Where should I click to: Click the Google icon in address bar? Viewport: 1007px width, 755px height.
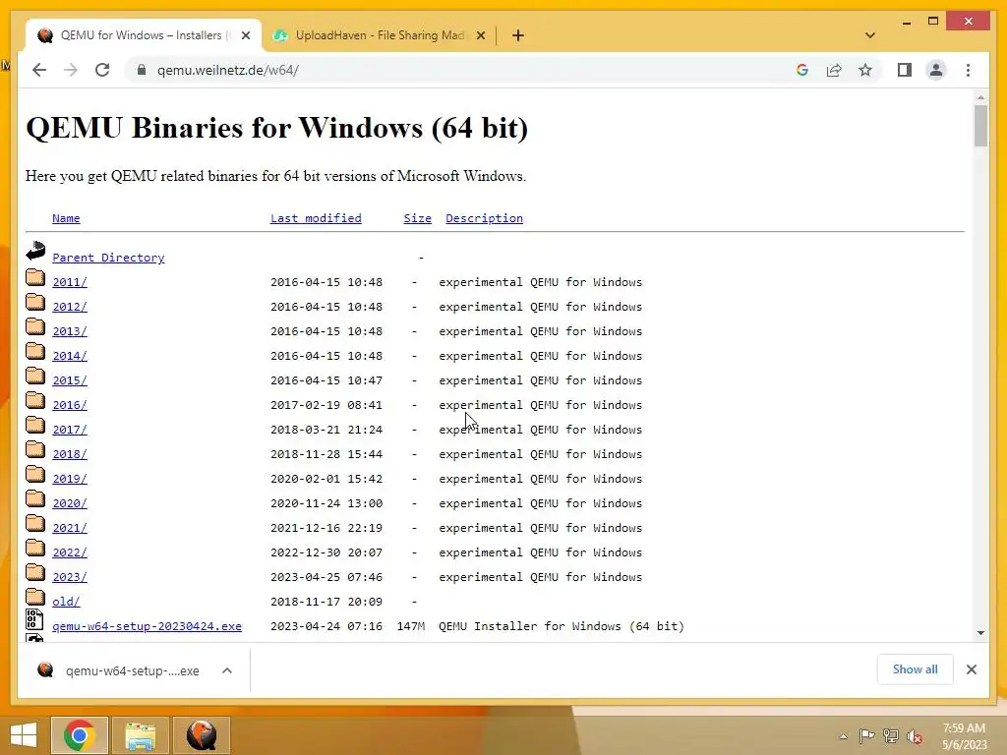pyautogui.click(x=802, y=70)
